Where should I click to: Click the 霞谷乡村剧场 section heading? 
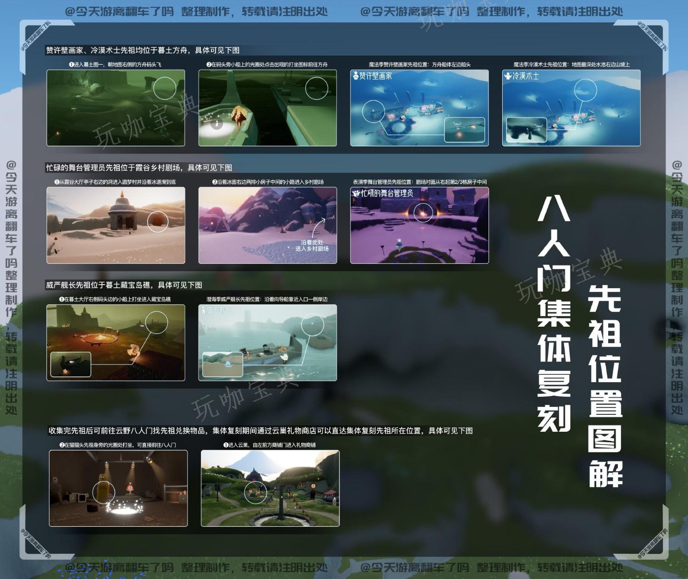[139, 167]
